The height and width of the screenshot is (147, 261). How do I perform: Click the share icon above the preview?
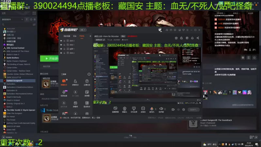(198, 38)
